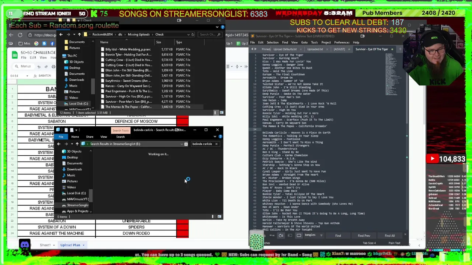The width and height of the screenshot is (472, 265).
Task: Select Music in search window sidebar
Action: [x=71, y=175]
